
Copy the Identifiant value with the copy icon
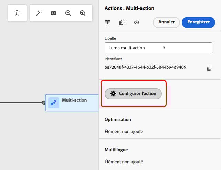click(x=209, y=68)
